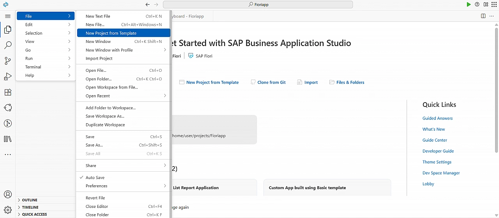Open the Source Control branch icon

click(8, 61)
